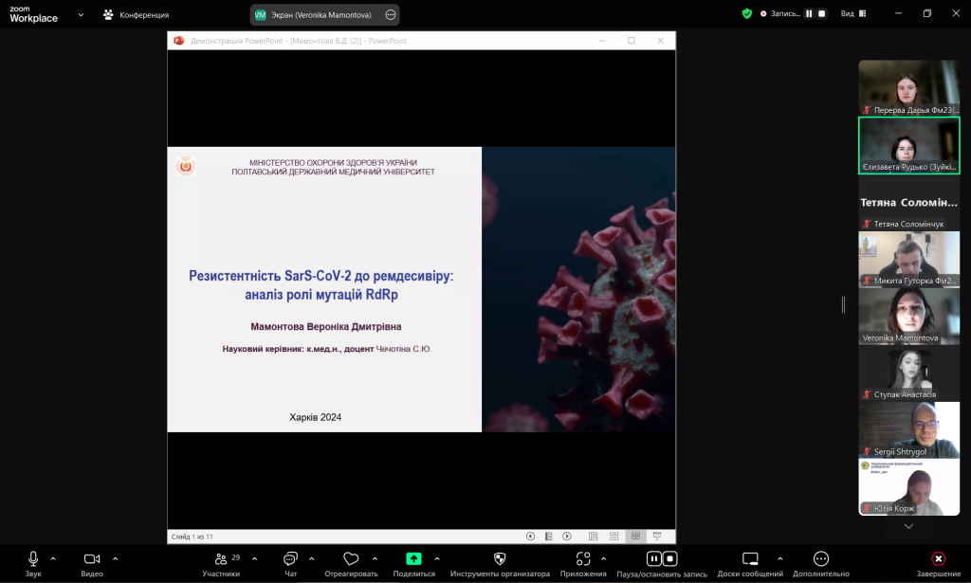Screen dimensions: 971x583
Task: Switch PowerPoint to Reading view icon
Action: tap(635, 536)
